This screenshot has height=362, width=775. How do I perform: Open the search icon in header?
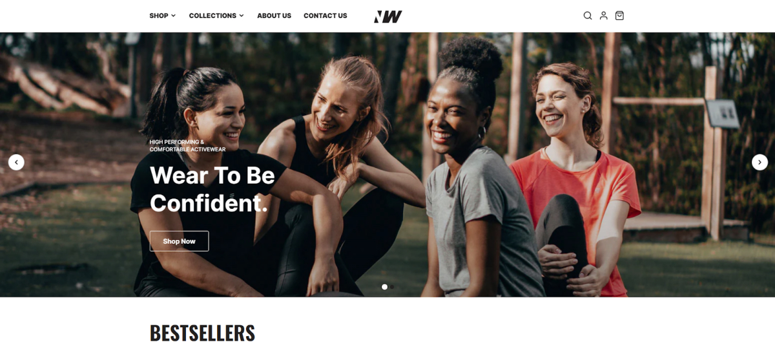pos(588,16)
